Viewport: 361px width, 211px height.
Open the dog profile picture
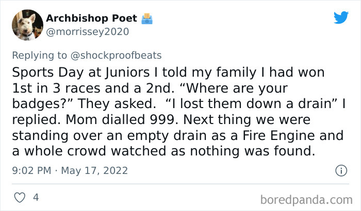click(x=27, y=25)
